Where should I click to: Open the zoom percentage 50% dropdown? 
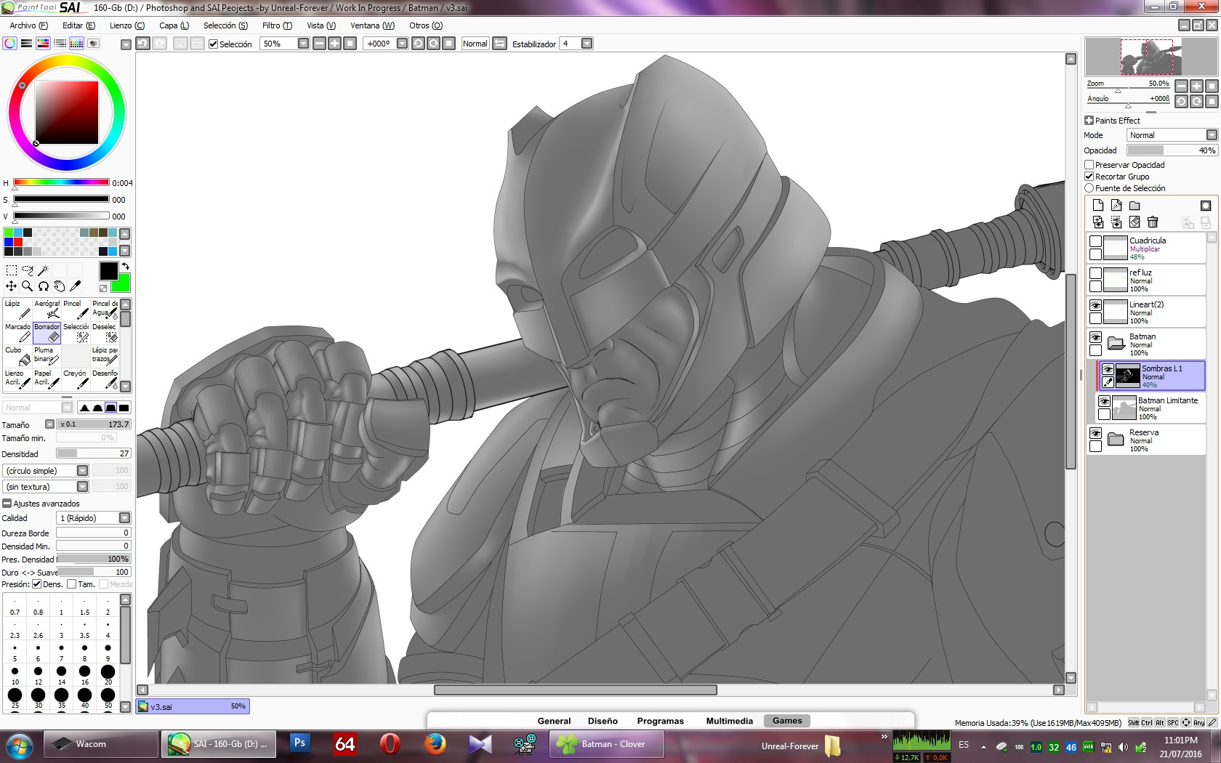click(x=303, y=44)
